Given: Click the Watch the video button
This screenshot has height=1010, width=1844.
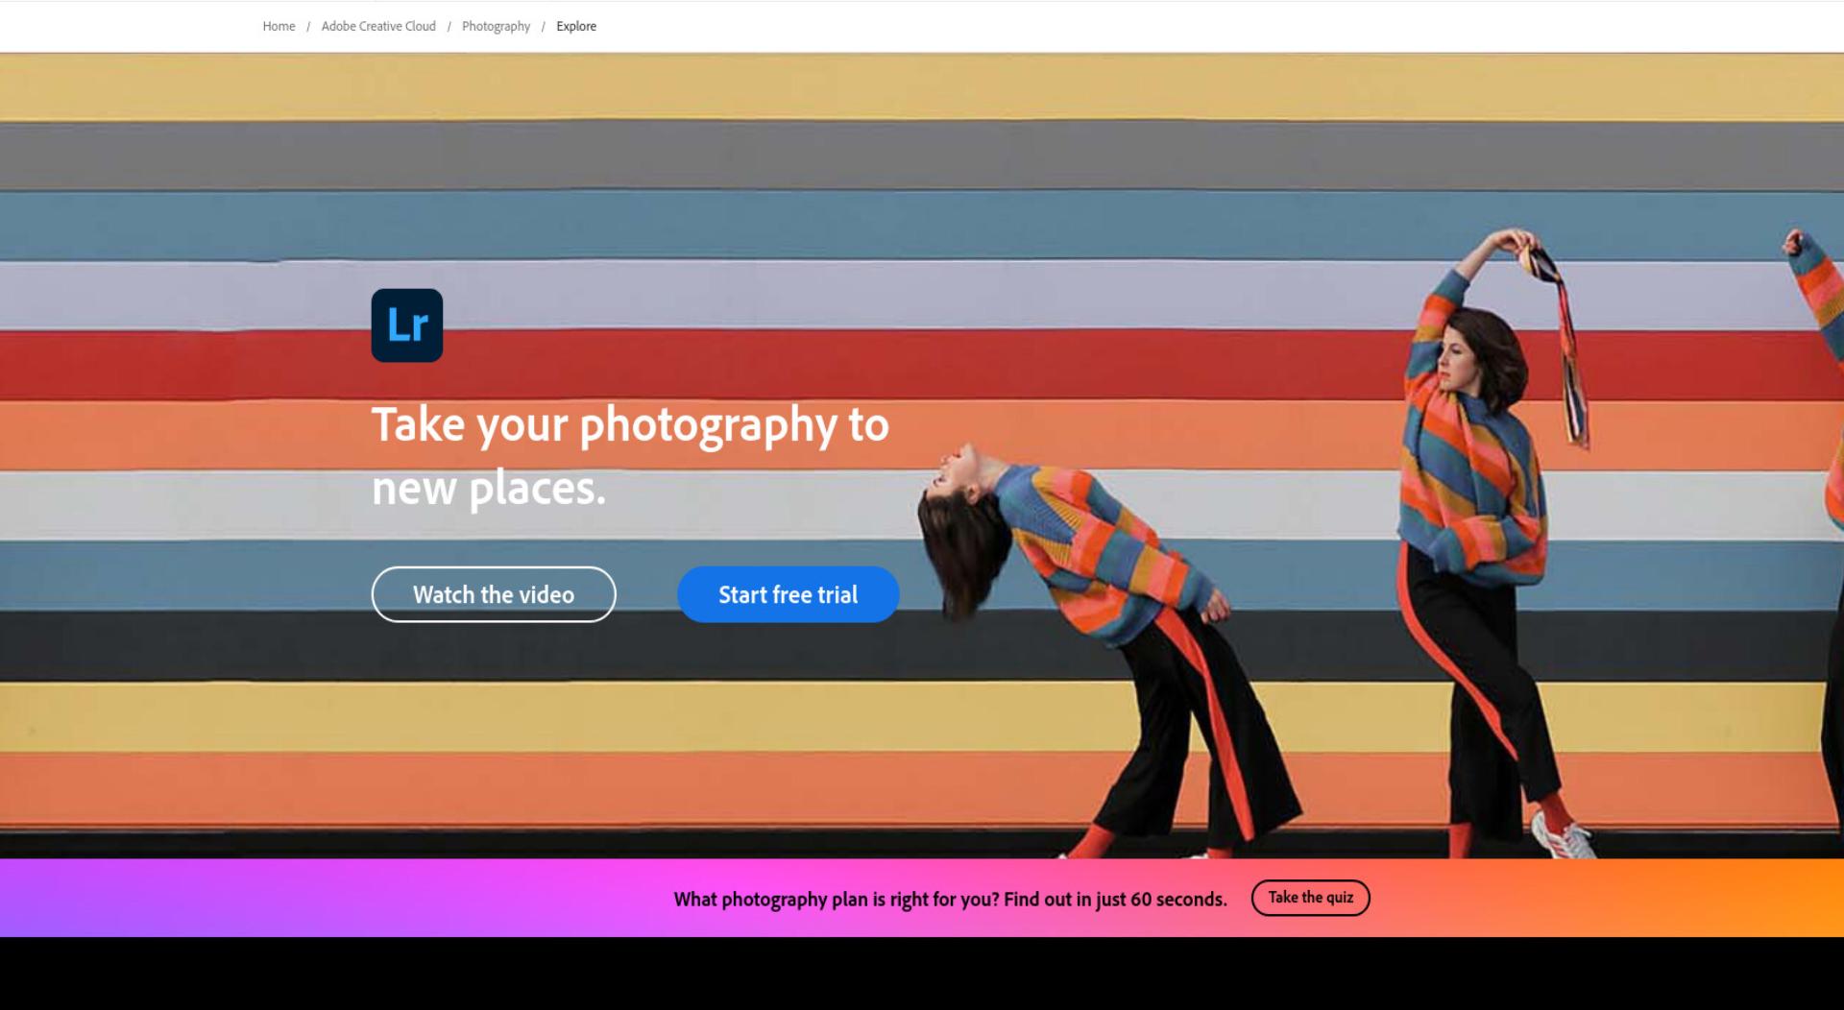Looking at the screenshot, I should pyautogui.click(x=494, y=594).
